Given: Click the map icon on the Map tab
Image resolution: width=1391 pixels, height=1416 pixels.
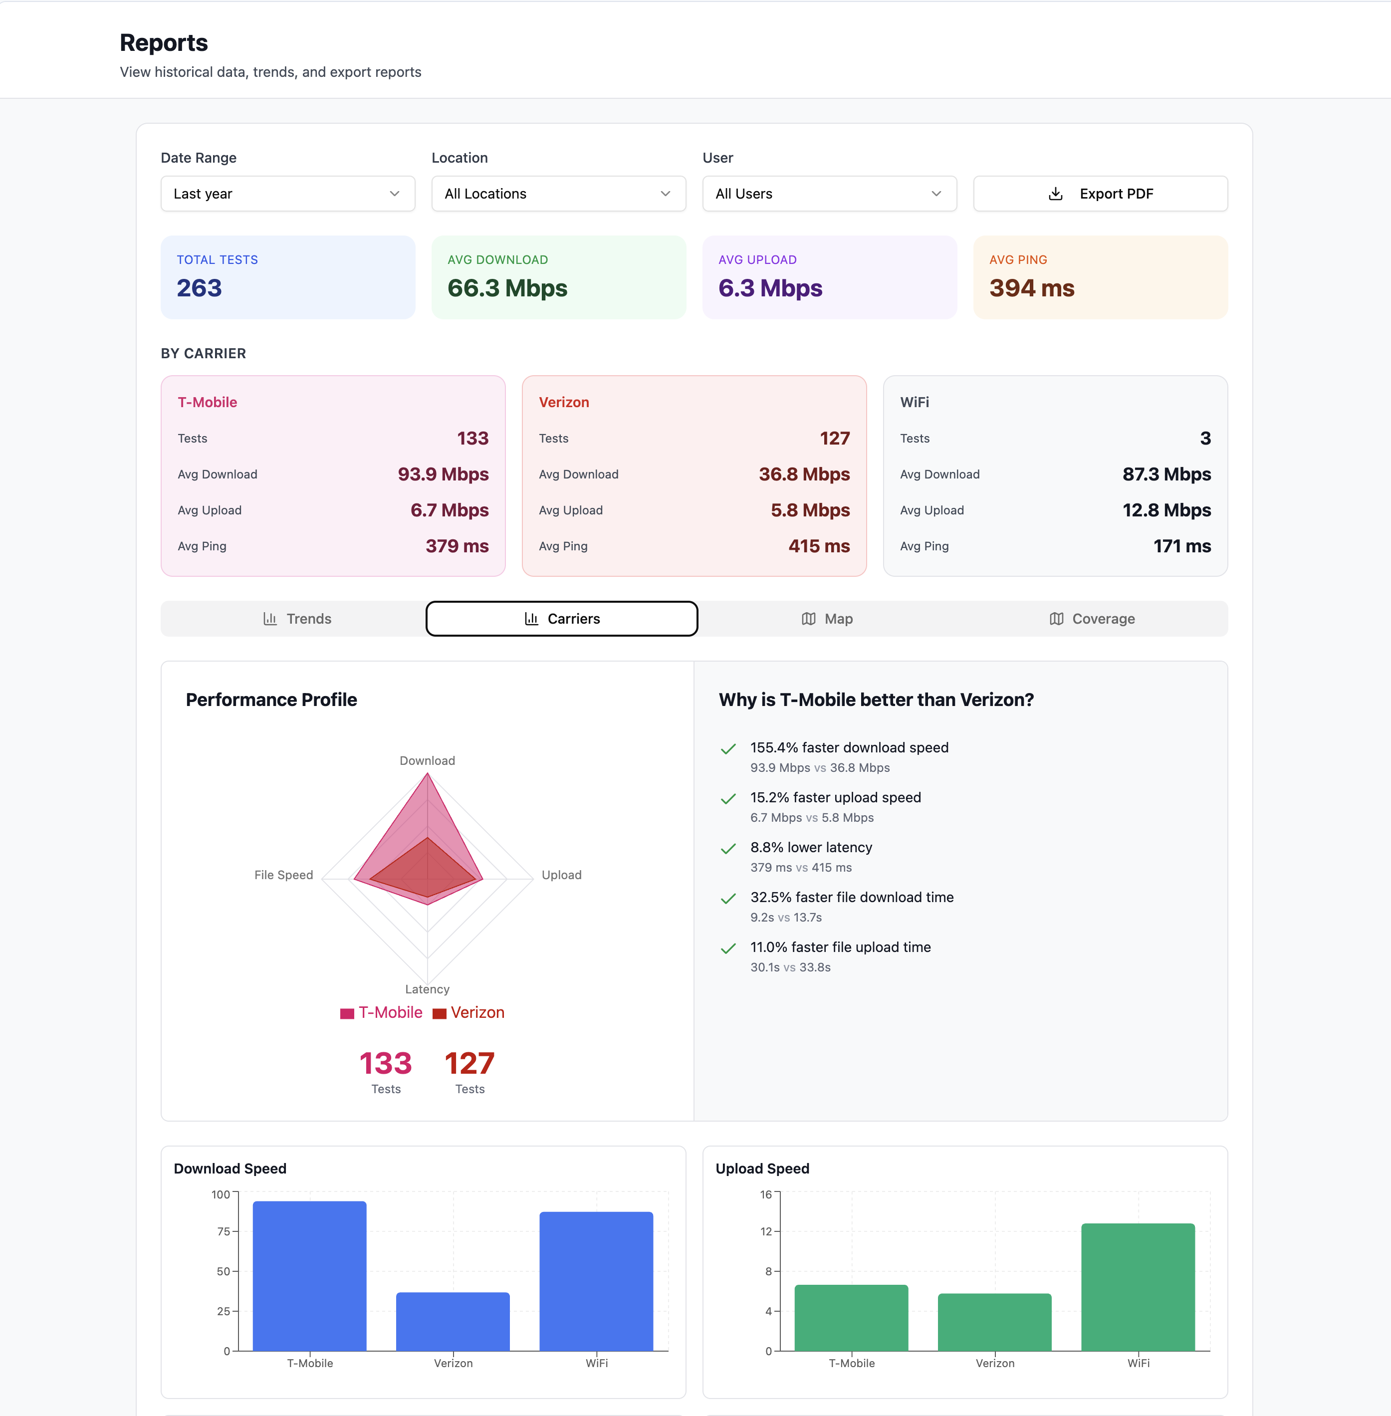Looking at the screenshot, I should pyautogui.click(x=808, y=618).
